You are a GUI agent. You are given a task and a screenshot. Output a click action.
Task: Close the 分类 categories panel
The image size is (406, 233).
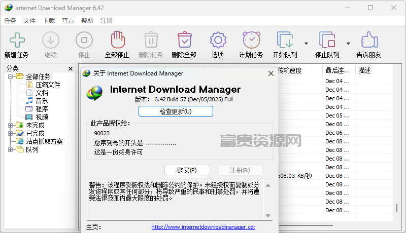(71, 68)
